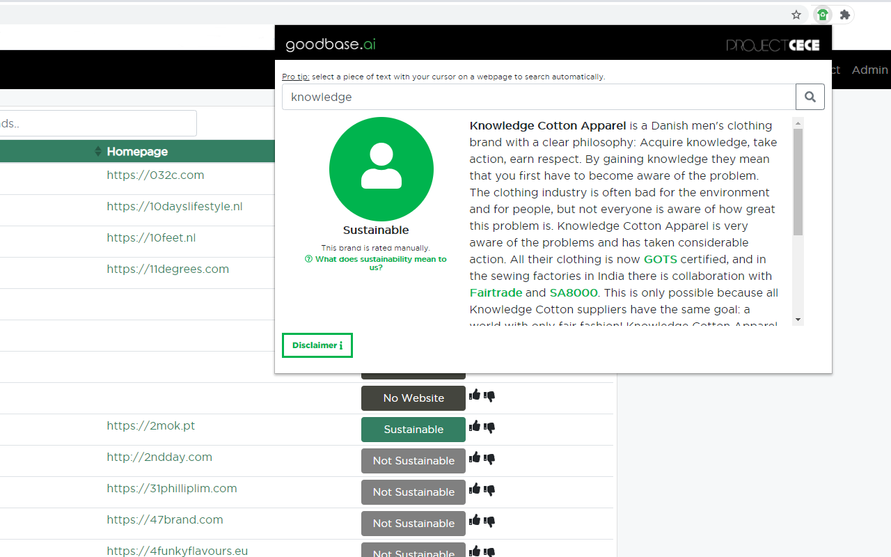Screen dimensions: 891x557
Task: Click Not Sustainable button for 31philliplim.com
Action: coord(413,492)
